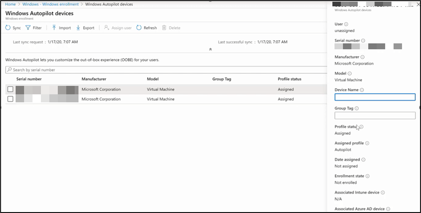Click Windows Autopilot devices breadcrumb
The image size is (421, 213).
(109, 4)
